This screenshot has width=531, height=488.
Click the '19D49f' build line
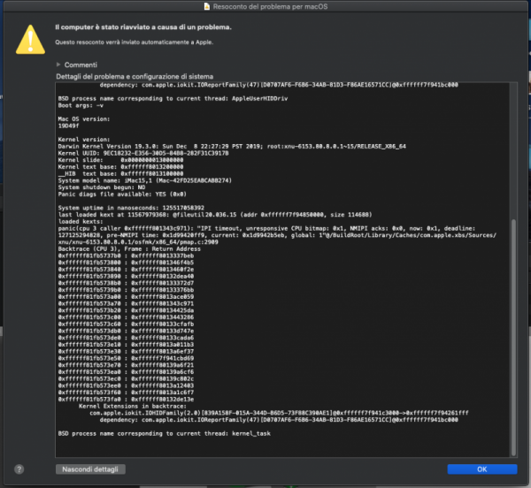point(68,126)
